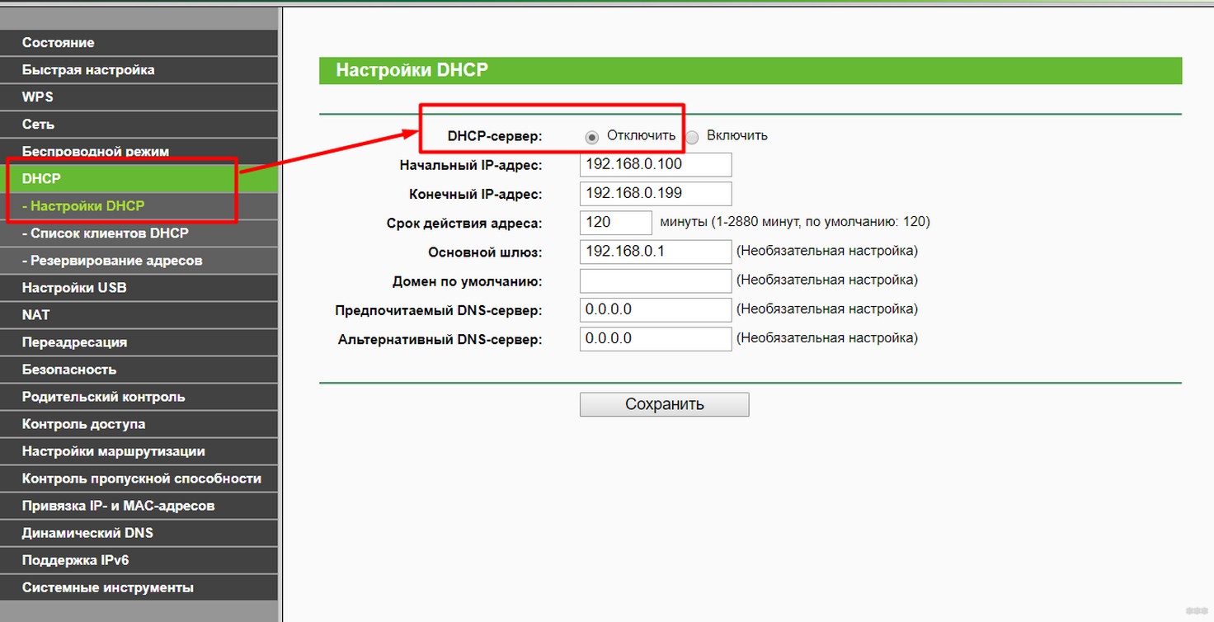The image size is (1214, 622).
Task: Click the DHCP-сервер label
Action: (495, 136)
